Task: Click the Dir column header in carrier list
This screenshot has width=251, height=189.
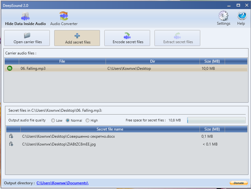Action: tap(153, 61)
